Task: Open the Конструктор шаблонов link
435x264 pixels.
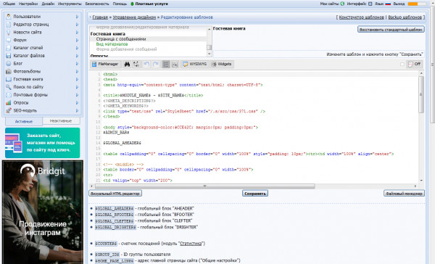Action: pyautogui.click(x=362, y=17)
